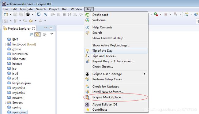The height and width of the screenshot is (114, 199).
Task: Click the Dashboard spring leaf icon
Action: [x=87, y=15]
